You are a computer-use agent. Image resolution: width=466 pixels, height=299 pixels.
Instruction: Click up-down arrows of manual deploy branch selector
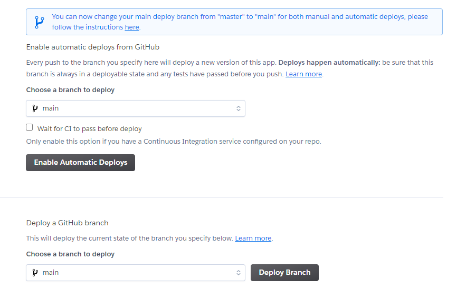point(239,273)
